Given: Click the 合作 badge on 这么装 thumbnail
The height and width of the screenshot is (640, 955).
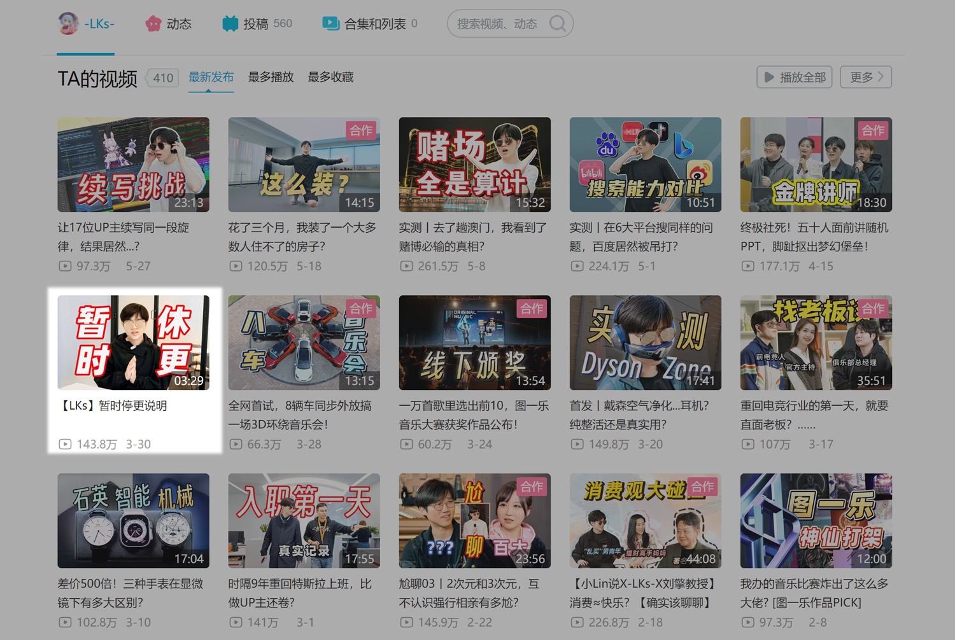Looking at the screenshot, I should [x=361, y=130].
